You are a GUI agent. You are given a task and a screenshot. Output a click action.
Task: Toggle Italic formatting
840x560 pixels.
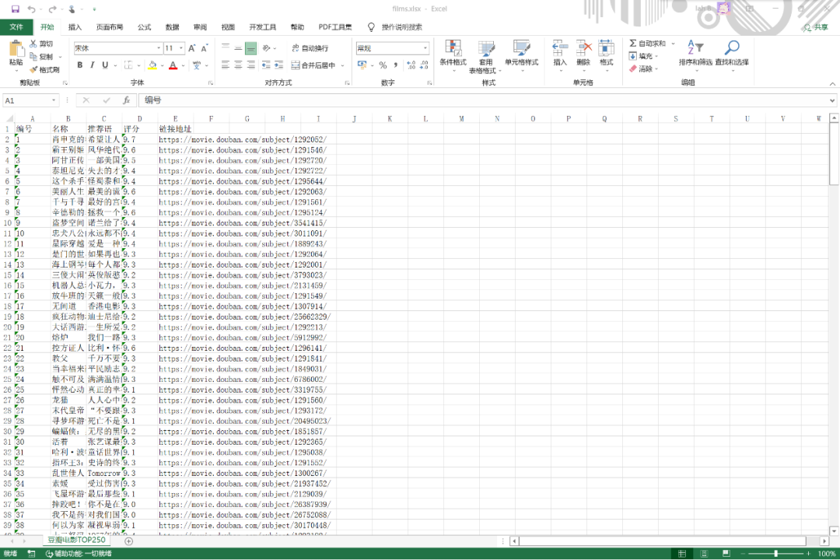pyautogui.click(x=92, y=65)
